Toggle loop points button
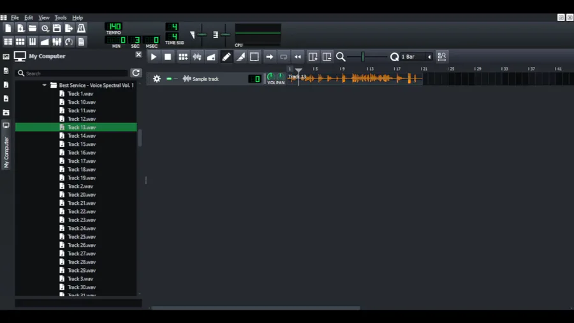The width and height of the screenshot is (574, 323). 283,57
